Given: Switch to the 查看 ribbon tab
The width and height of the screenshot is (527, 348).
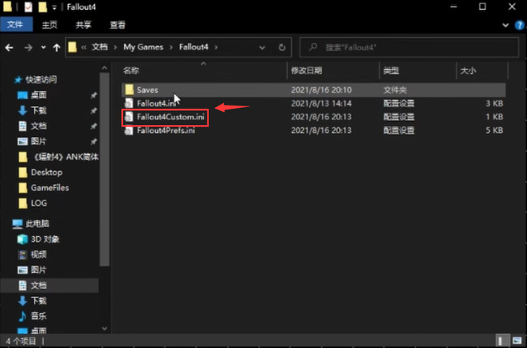Looking at the screenshot, I should (x=118, y=24).
